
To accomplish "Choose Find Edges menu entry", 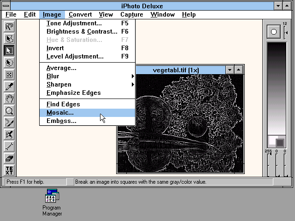I will coord(87,105).
